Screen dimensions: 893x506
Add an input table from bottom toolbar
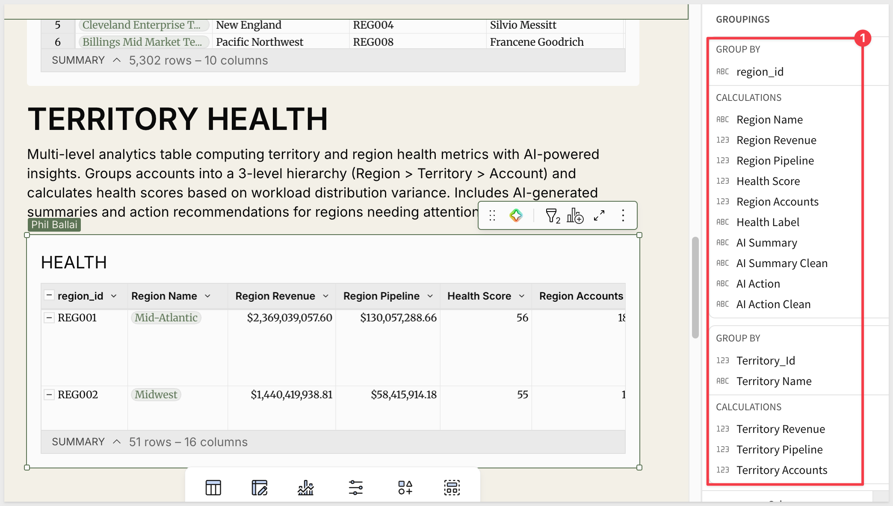pos(259,487)
